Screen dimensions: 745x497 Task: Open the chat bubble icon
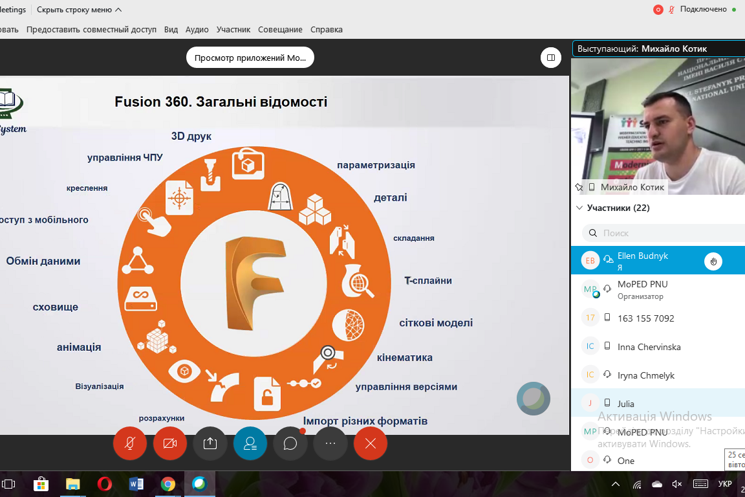[x=290, y=443]
